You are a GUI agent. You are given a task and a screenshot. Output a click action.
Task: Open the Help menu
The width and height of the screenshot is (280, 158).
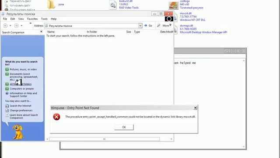(x=53, y=19)
